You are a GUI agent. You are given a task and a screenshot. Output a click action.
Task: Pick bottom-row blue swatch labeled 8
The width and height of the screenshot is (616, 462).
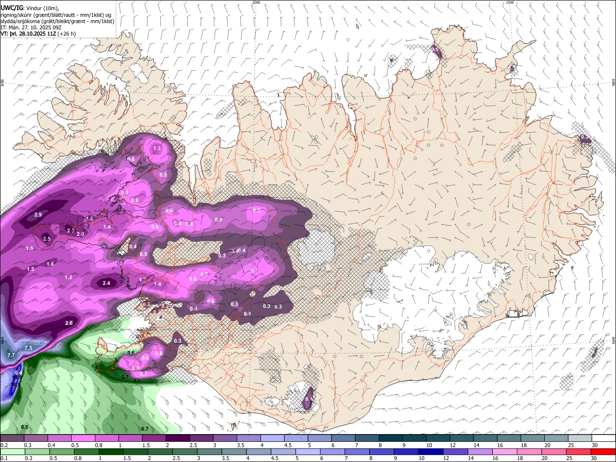382,452
